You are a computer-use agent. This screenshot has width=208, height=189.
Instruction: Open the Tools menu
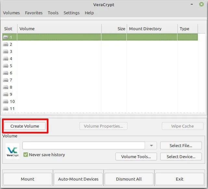[x=53, y=13]
